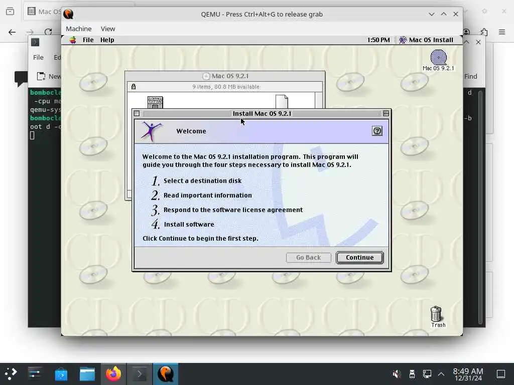Collapse Install Mac OS window via windowshade box
This screenshot has width=514, height=385.
point(386,114)
